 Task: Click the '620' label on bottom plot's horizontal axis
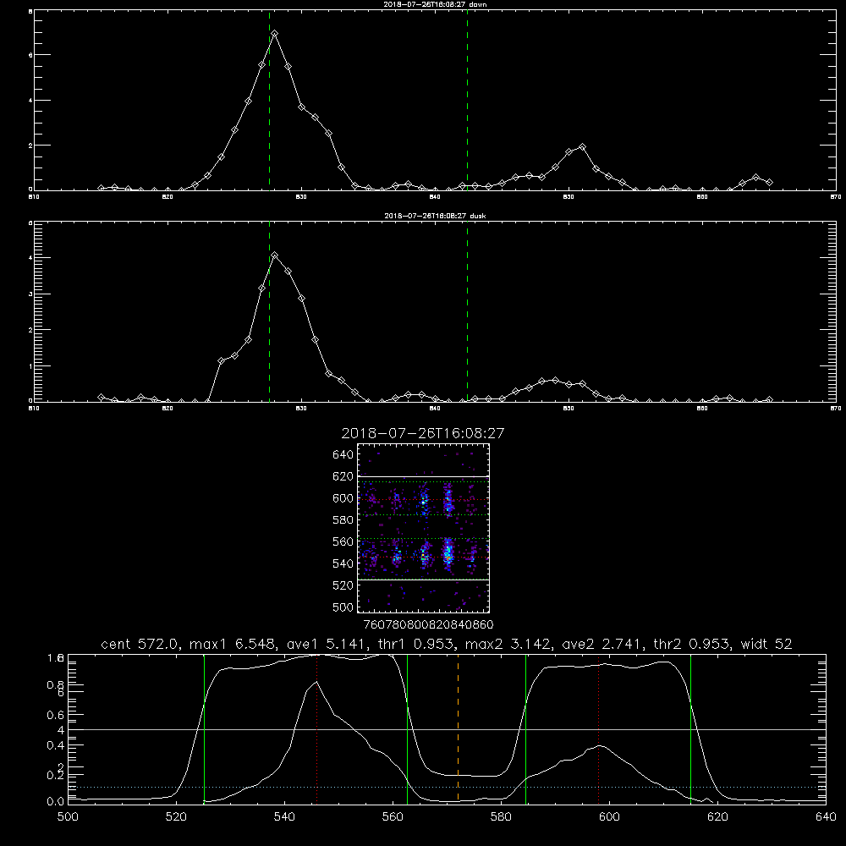point(717,817)
